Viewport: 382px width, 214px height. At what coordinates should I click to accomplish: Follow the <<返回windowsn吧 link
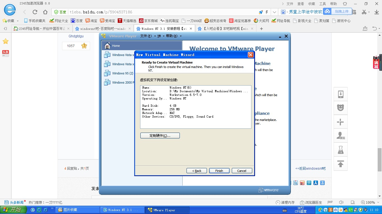tap(310, 169)
